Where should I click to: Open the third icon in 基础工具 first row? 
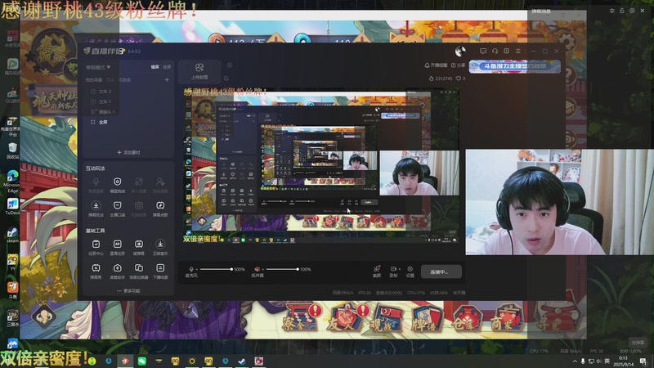click(139, 247)
